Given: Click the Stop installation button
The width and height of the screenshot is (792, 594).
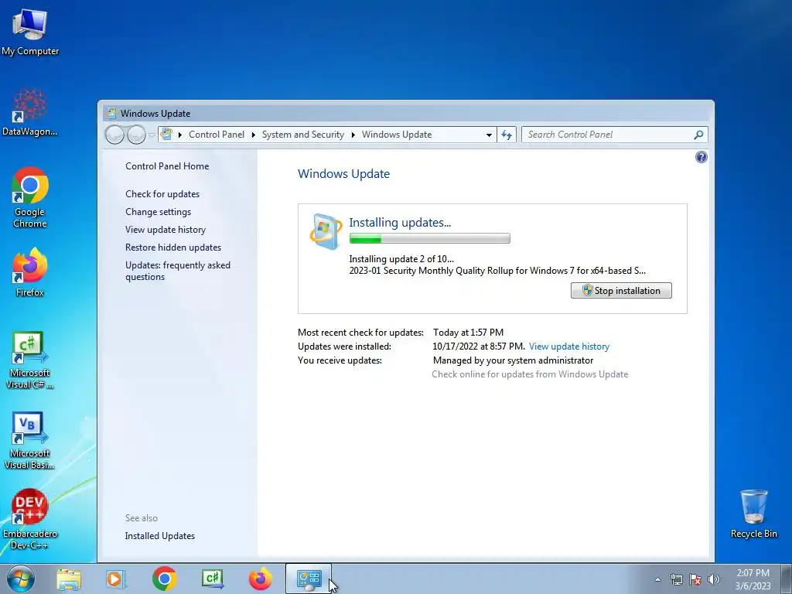Looking at the screenshot, I should coord(621,291).
